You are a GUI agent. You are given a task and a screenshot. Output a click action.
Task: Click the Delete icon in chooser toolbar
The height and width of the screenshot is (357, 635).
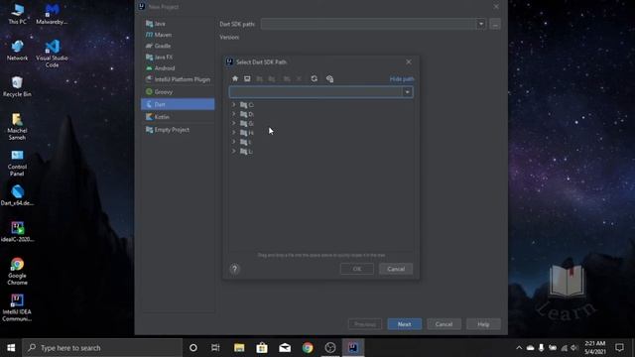tap(299, 78)
